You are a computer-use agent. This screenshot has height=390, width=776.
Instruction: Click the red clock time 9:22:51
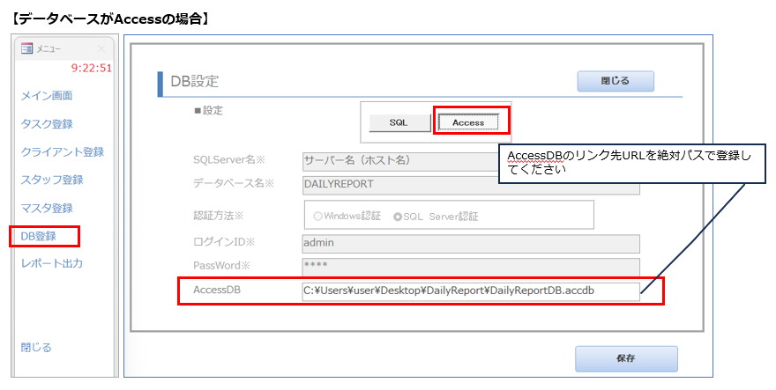[92, 68]
